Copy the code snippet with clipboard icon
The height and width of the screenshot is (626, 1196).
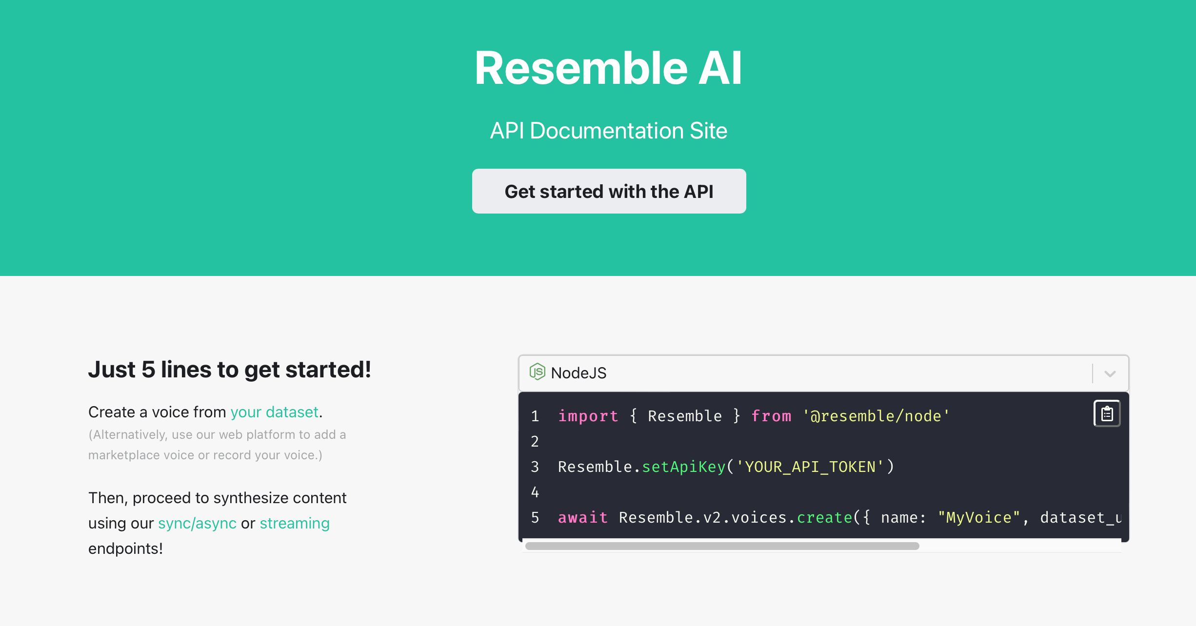click(x=1107, y=413)
